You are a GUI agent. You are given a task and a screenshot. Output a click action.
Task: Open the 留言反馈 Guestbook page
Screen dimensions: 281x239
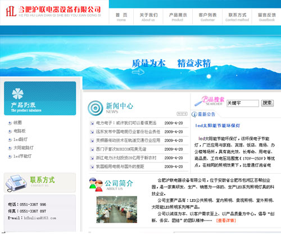267,17
